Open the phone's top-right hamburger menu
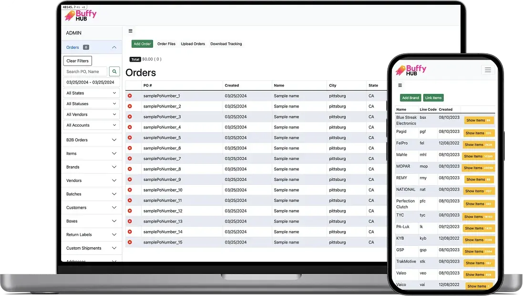The width and height of the screenshot is (523, 296). pos(488,70)
